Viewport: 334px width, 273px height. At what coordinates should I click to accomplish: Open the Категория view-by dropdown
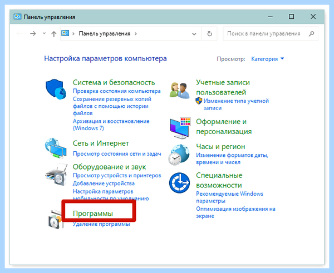pyautogui.click(x=268, y=59)
